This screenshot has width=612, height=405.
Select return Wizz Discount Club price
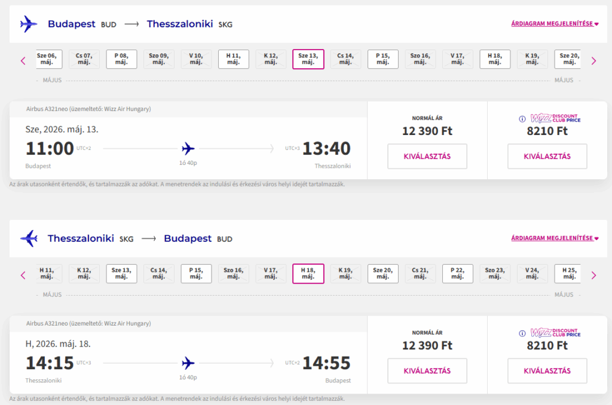547,371
